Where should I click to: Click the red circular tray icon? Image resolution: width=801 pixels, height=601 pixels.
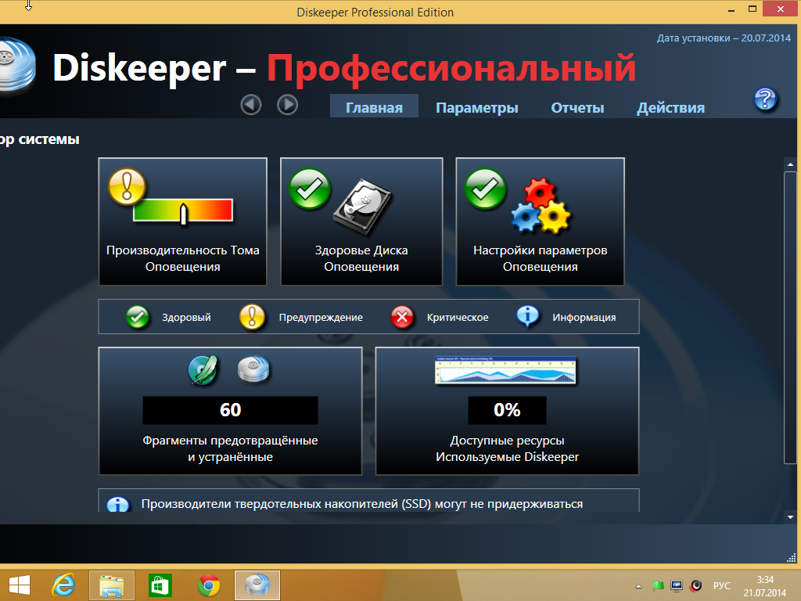click(x=695, y=585)
